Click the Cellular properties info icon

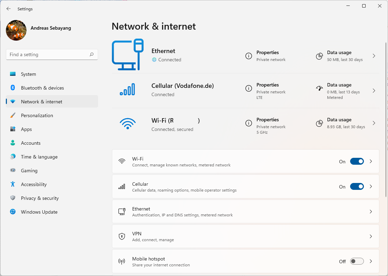pos(249,89)
